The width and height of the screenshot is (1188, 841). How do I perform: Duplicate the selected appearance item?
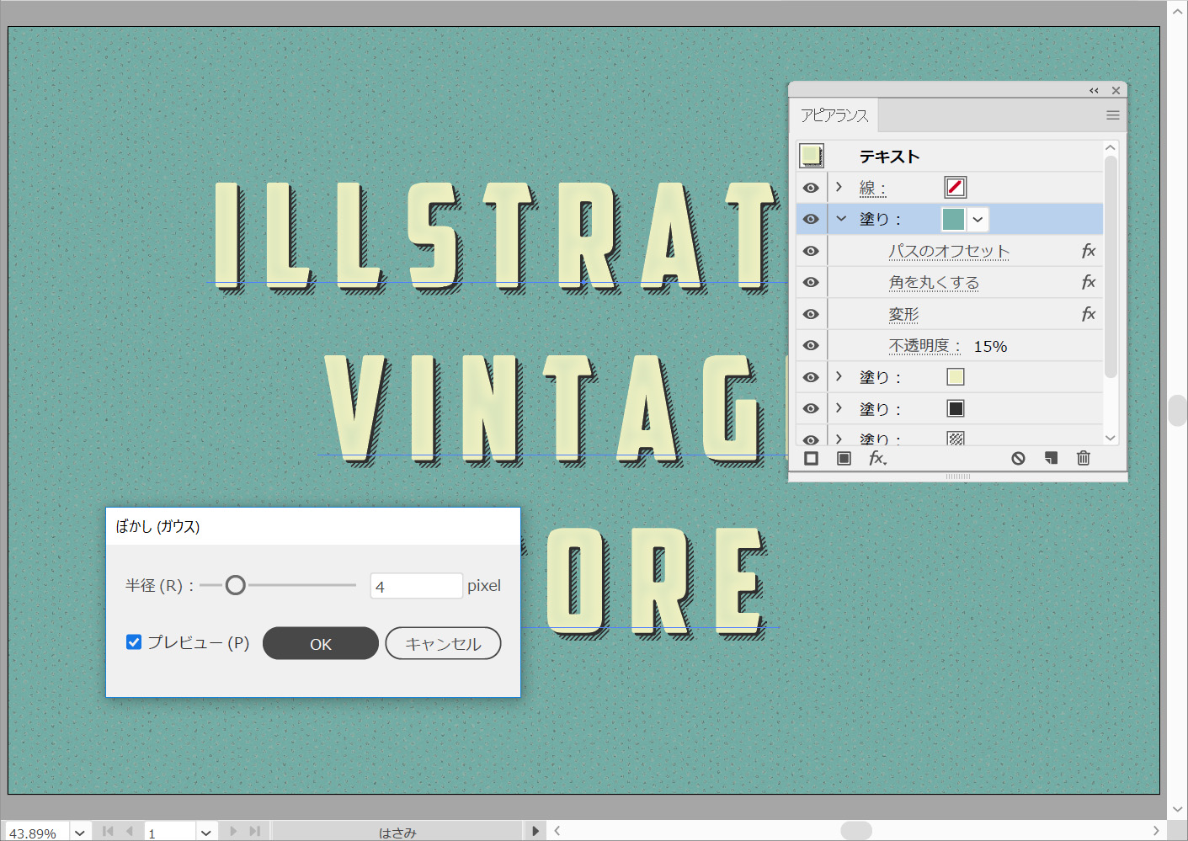pyautogui.click(x=1051, y=459)
